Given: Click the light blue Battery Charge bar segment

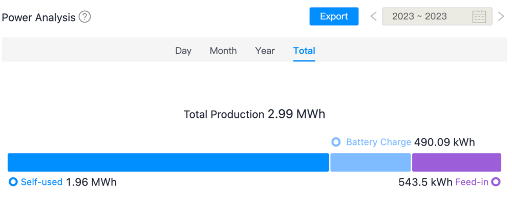Looking at the screenshot, I should pos(371,162).
